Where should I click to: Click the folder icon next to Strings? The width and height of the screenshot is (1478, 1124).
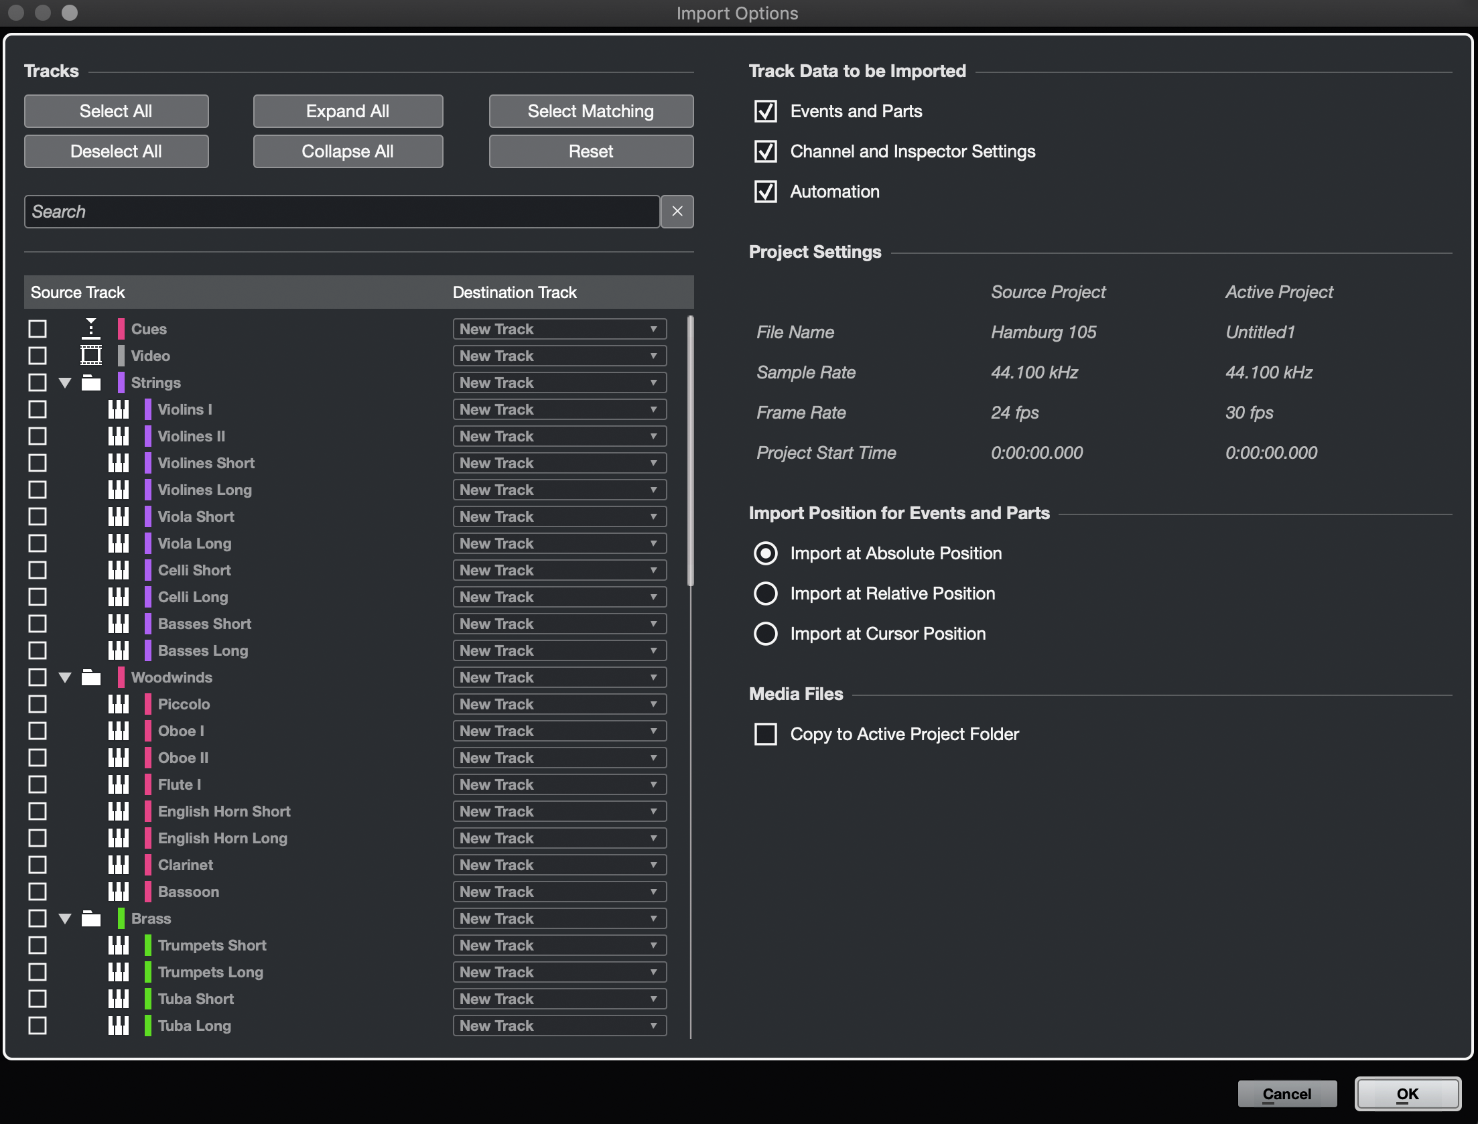point(90,382)
